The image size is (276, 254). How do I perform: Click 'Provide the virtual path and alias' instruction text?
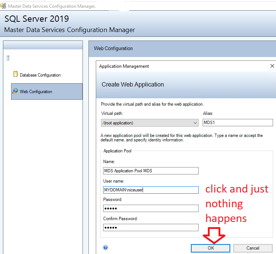(x=152, y=104)
